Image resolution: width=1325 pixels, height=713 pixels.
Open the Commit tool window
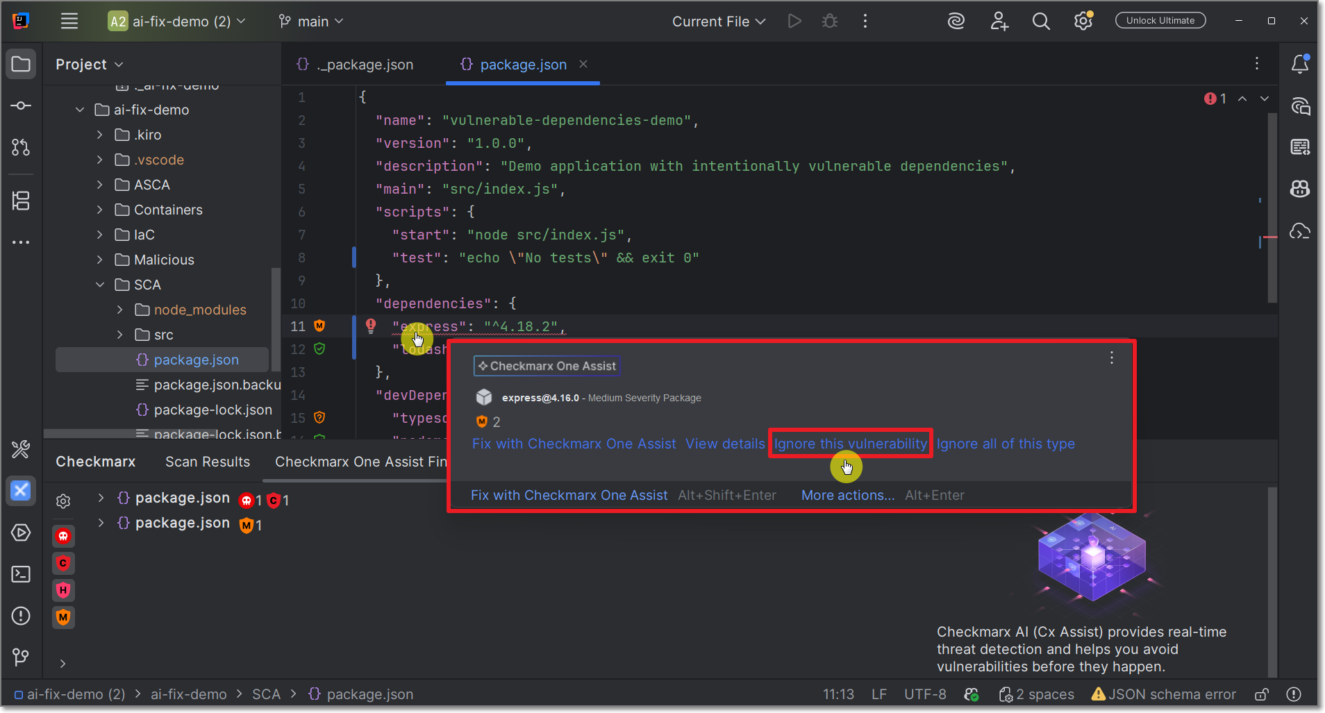pos(21,106)
